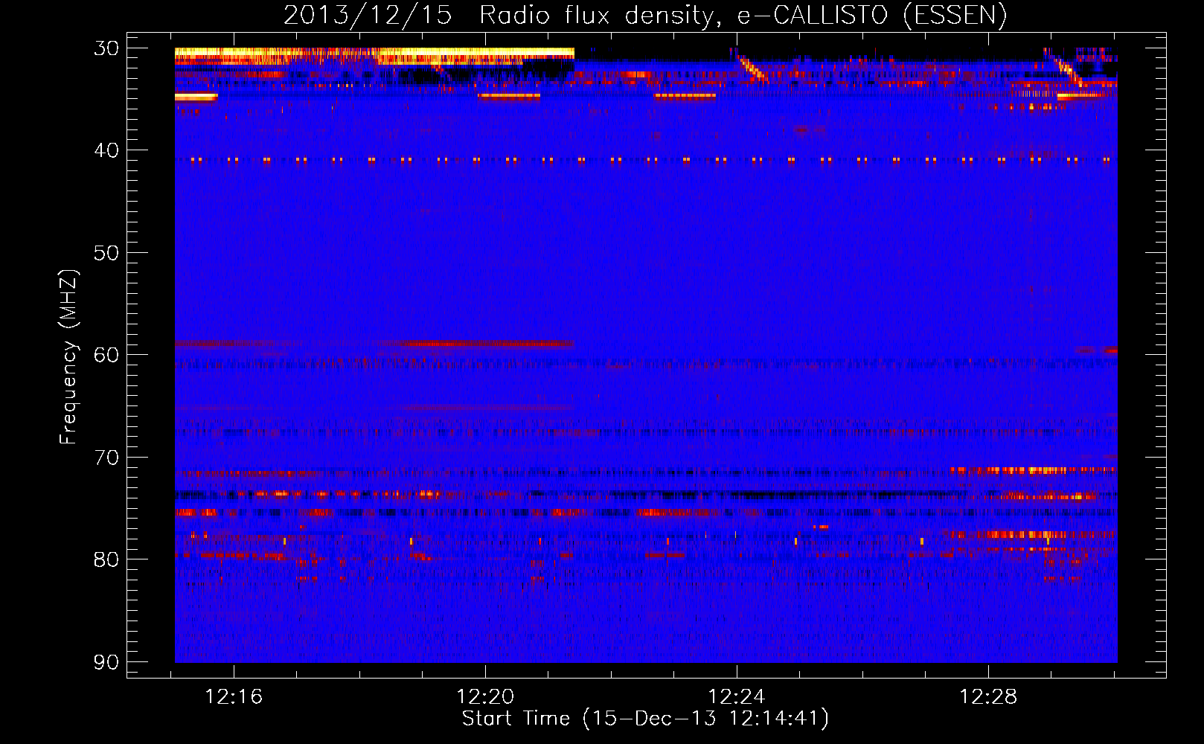1204x744 pixels.
Task: Click the 40 frequency tick label
Action: click(x=107, y=150)
